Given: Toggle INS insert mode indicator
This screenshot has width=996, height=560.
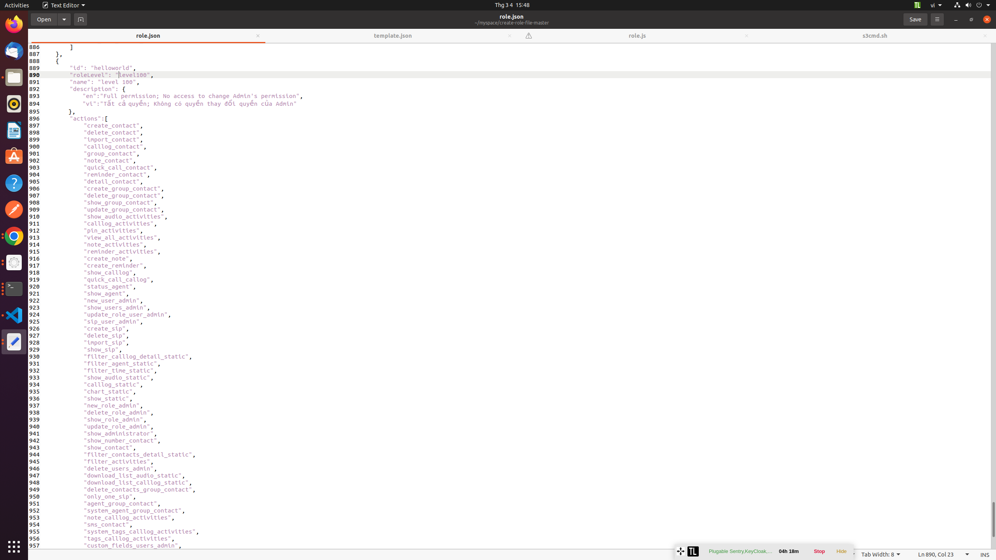Looking at the screenshot, I should (x=984, y=555).
